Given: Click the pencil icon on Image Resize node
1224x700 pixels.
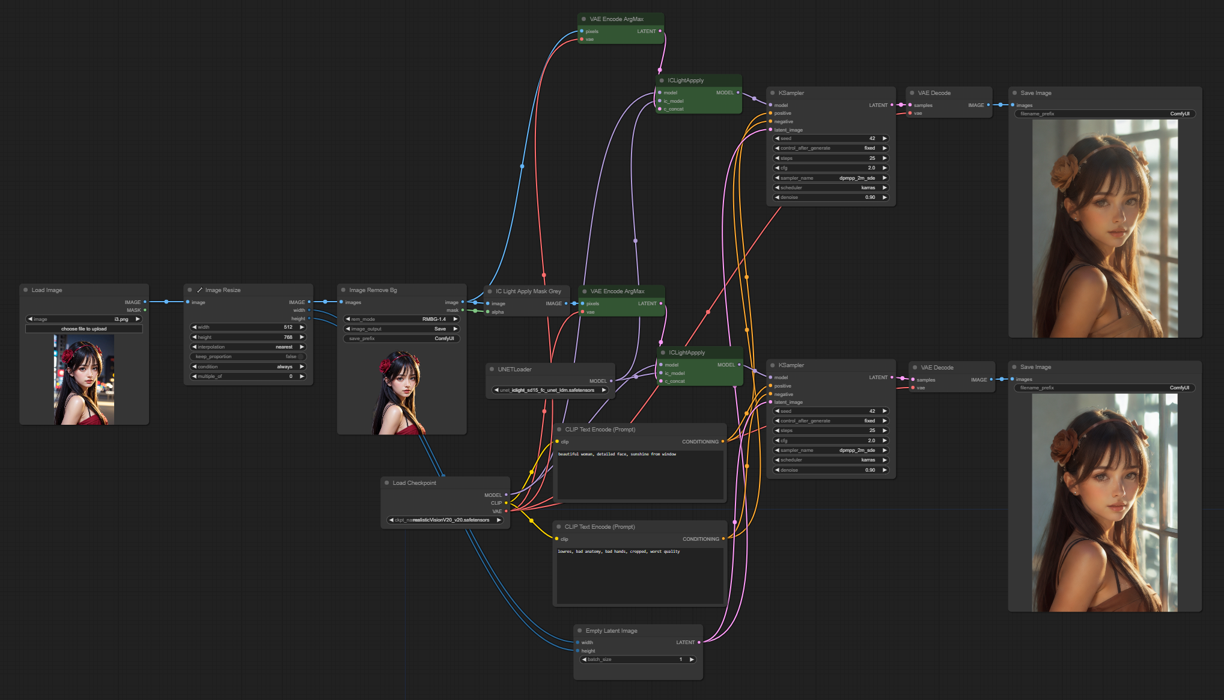Looking at the screenshot, I should click(x=199, y=290).
